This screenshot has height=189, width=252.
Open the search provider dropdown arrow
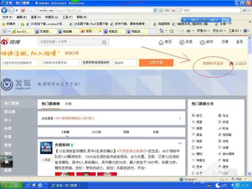(x=249, y=11)
